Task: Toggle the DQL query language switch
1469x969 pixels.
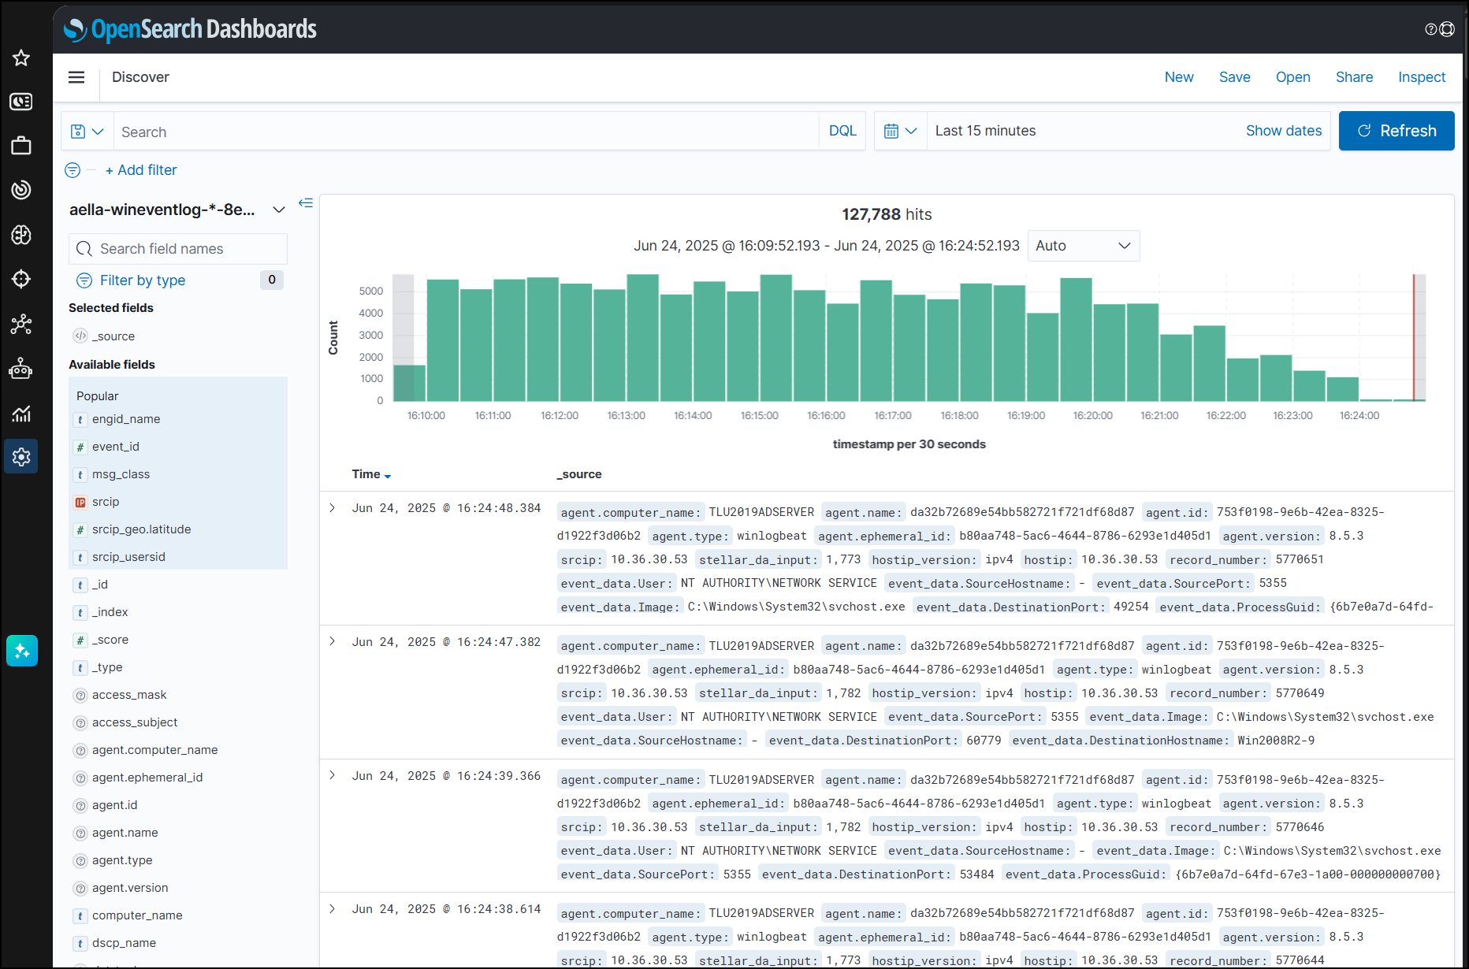Action: pyautogui.click(x=842, y=131)
